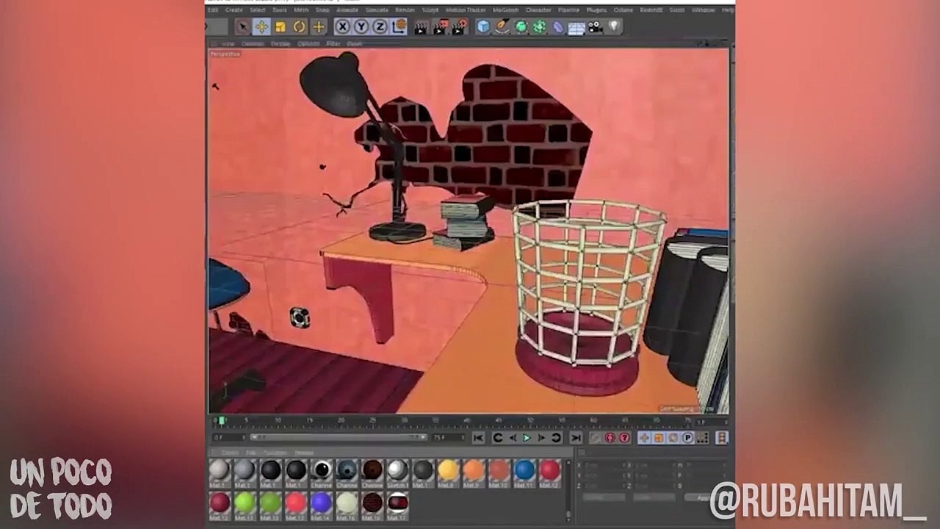This screenshot has width=940, height=529.
Task: Open viewport Filter menu
Action: (x=333, y=44)
